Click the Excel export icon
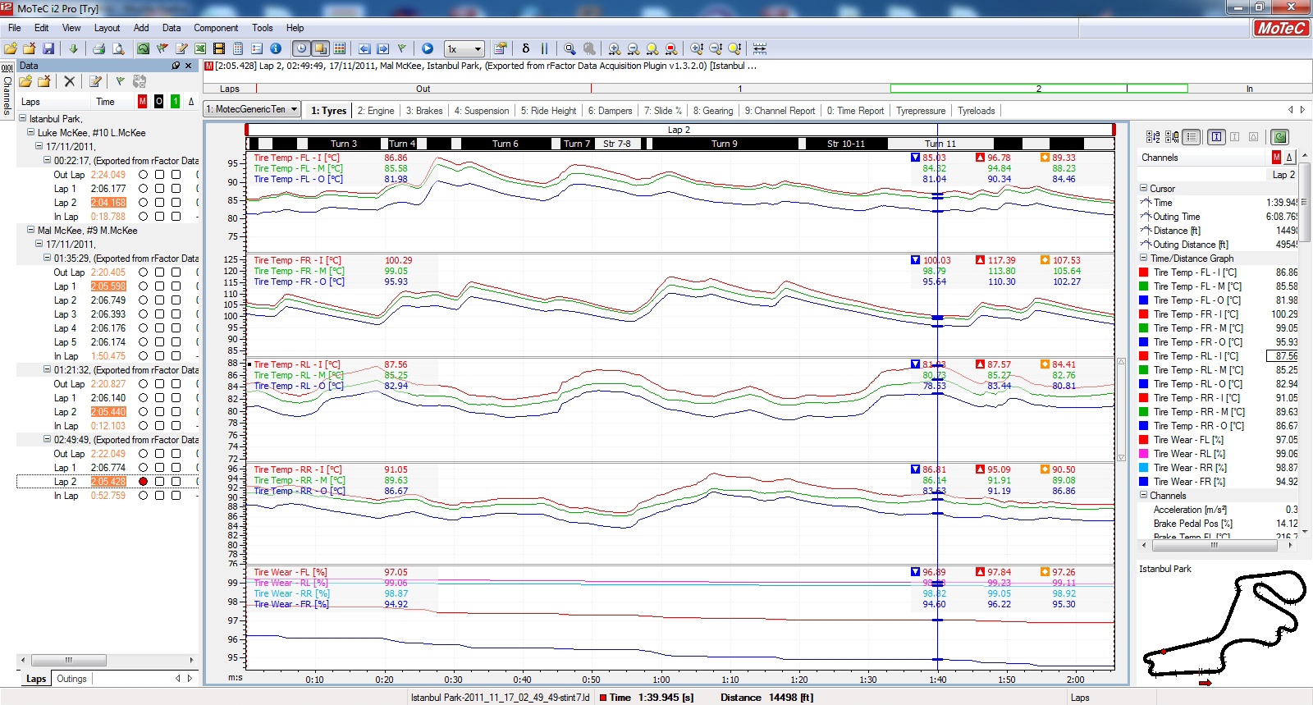 click(x=200, y=48)
